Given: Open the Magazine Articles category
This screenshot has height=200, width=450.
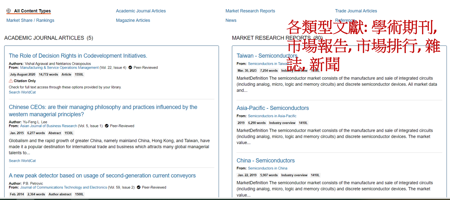Looking at the screenshot, I should 133,20.
